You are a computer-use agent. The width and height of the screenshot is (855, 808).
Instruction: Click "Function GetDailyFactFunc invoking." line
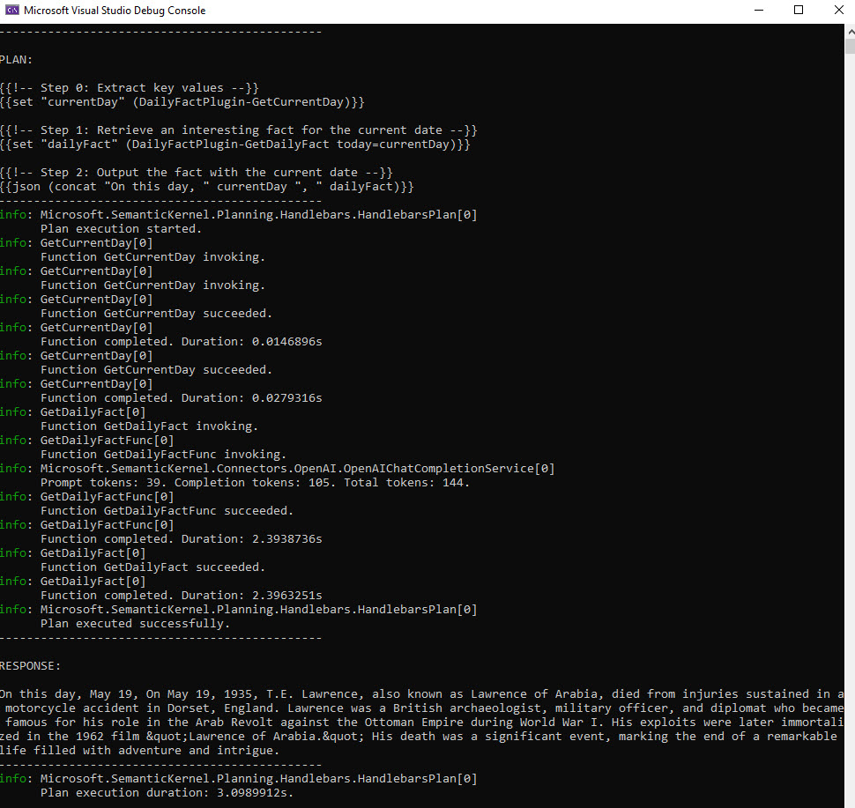click(x=163, y=455)
